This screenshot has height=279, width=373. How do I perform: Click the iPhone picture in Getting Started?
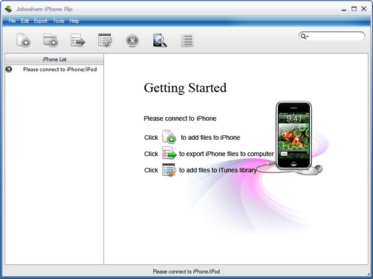pos(294,135)
